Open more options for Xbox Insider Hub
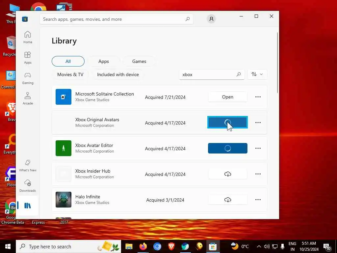Viewport: 337px width, 253px height. point(258,174)
